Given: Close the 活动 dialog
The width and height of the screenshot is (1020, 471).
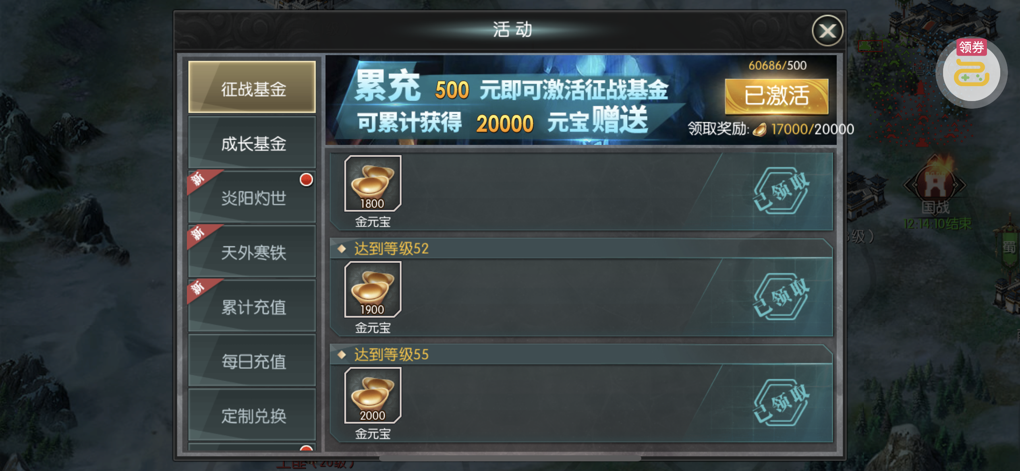Looking at the screenshot, I should [x=827, y=31].
